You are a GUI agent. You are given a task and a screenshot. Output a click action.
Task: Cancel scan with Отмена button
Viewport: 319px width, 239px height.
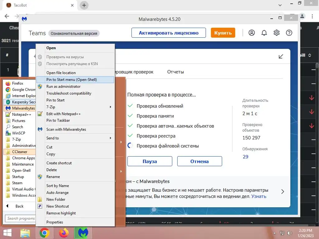(200, 162)
